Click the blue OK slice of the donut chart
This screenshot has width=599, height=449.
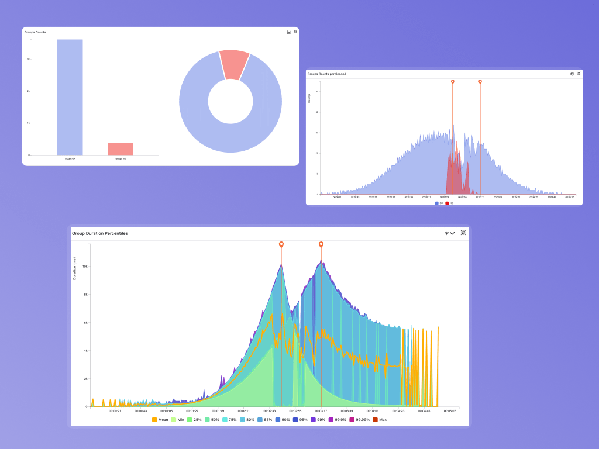coord(230,139)
